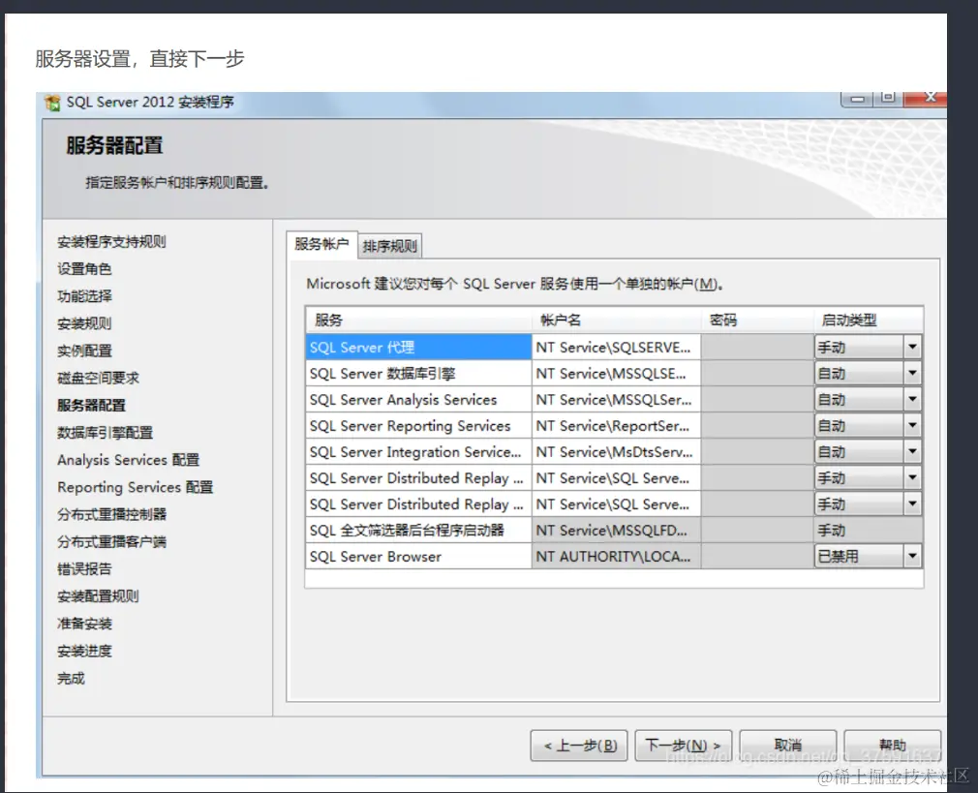This screenshot has width=978, height=793.
Task: Click 完成 step in sidebar
Action: 71,678
